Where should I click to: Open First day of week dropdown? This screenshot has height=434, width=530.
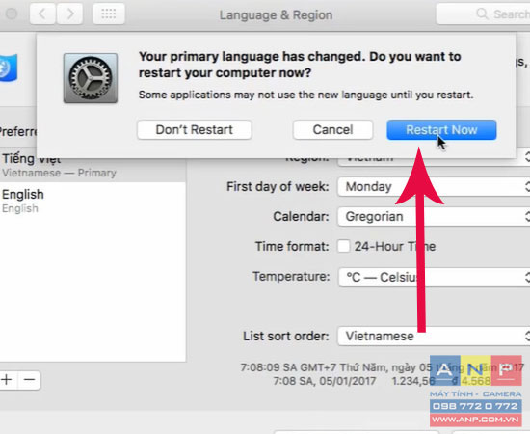[x=434, y=187]
